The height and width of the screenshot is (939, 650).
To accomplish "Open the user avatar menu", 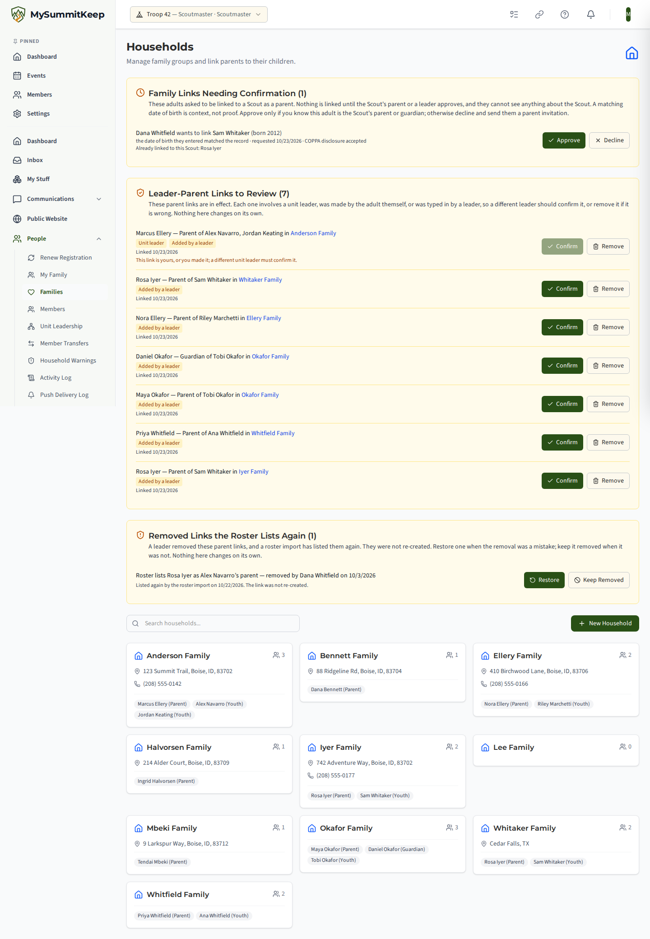I will point(628,14).
